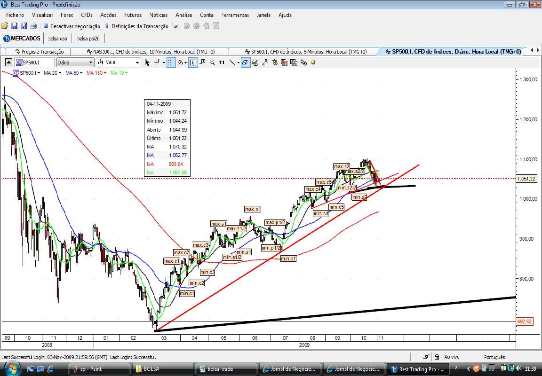This screenshot has width=542, height=376.
Task: Click the Back navigation arrow icon
Action: (x=187, y=26)
